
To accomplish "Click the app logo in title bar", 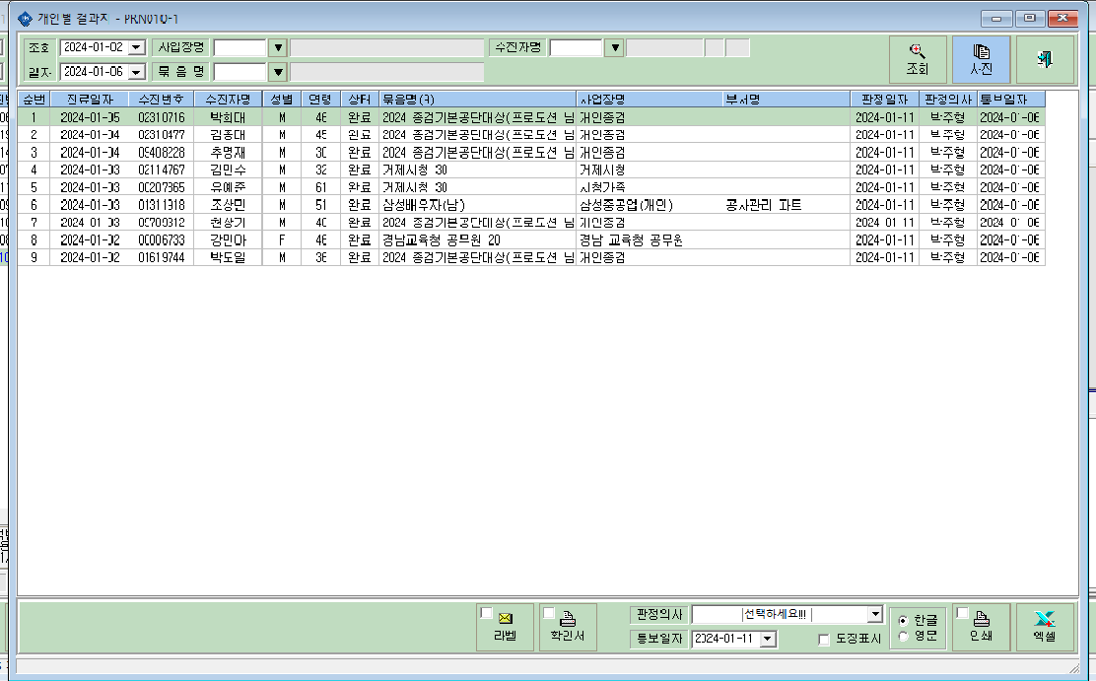I will pyautogui.click(x=25, y=18).
